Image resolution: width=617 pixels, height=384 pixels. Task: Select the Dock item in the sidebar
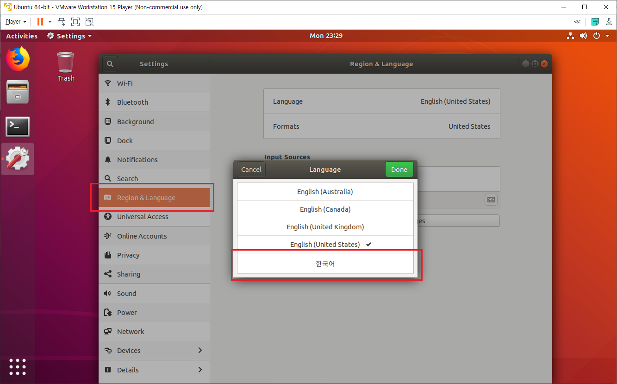pyautogui.click(x=154, y=141)
